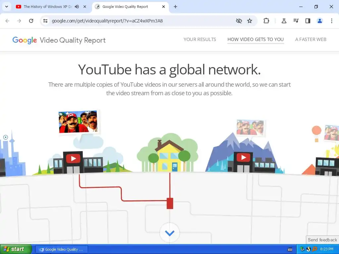Click the orange magnifier tray icon
The height and width of the screenshot is (254, 339).
315,249
